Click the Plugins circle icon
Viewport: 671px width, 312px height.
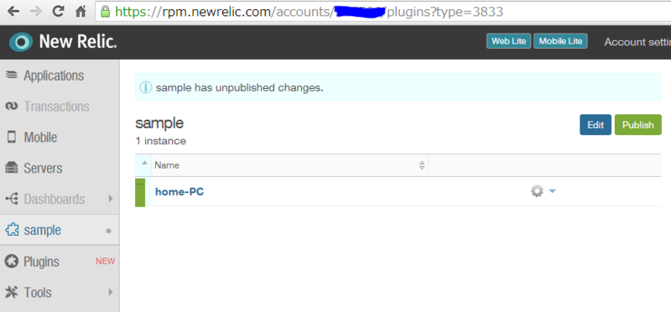[x=12, y=261]
